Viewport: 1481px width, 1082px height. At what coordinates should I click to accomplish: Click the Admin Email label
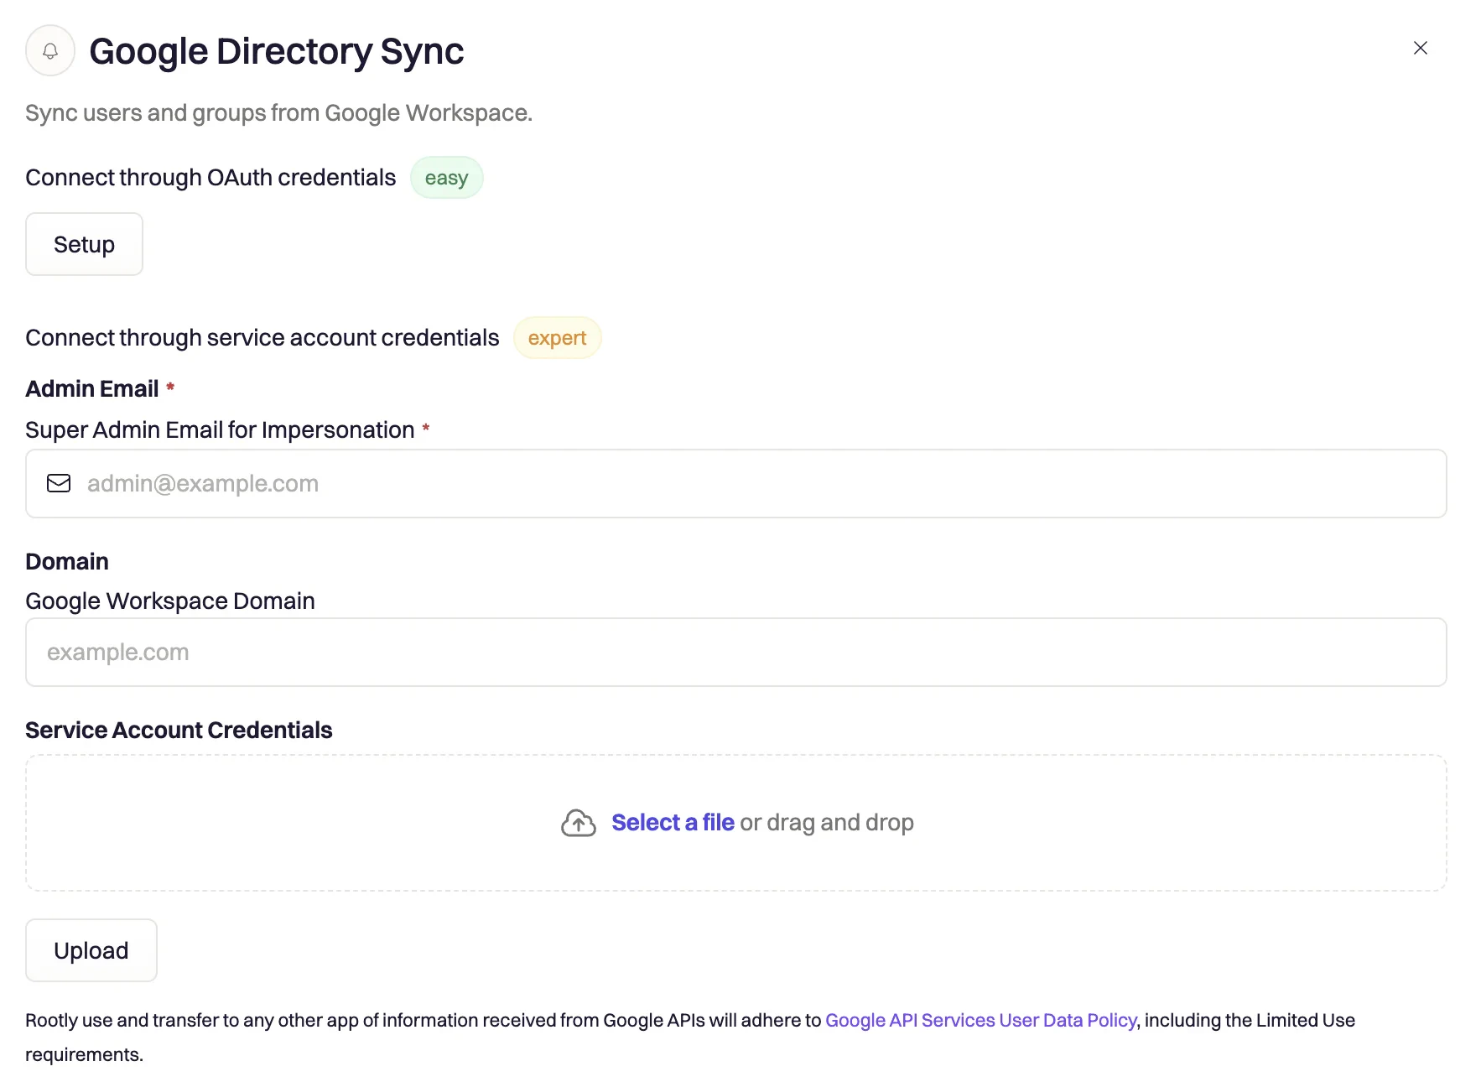[92, 388]
